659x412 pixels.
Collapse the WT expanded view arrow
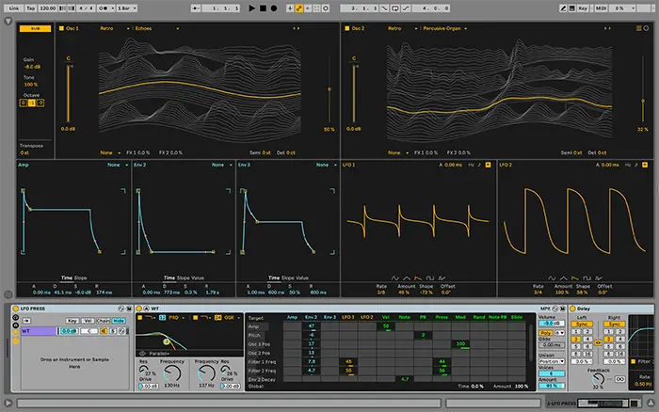click(x=146, y=309)
